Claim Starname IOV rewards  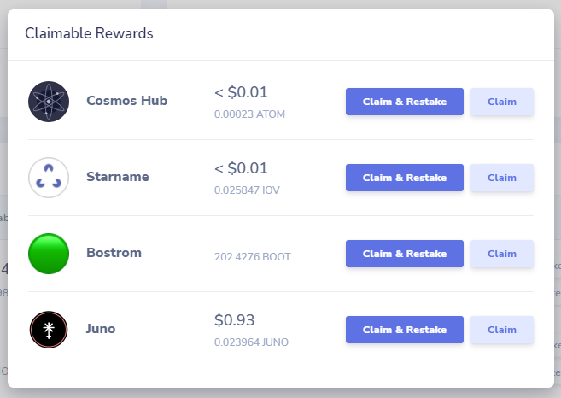tap(502, 178)
